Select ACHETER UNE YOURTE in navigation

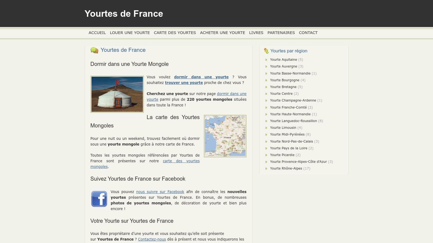pos(222,33)
